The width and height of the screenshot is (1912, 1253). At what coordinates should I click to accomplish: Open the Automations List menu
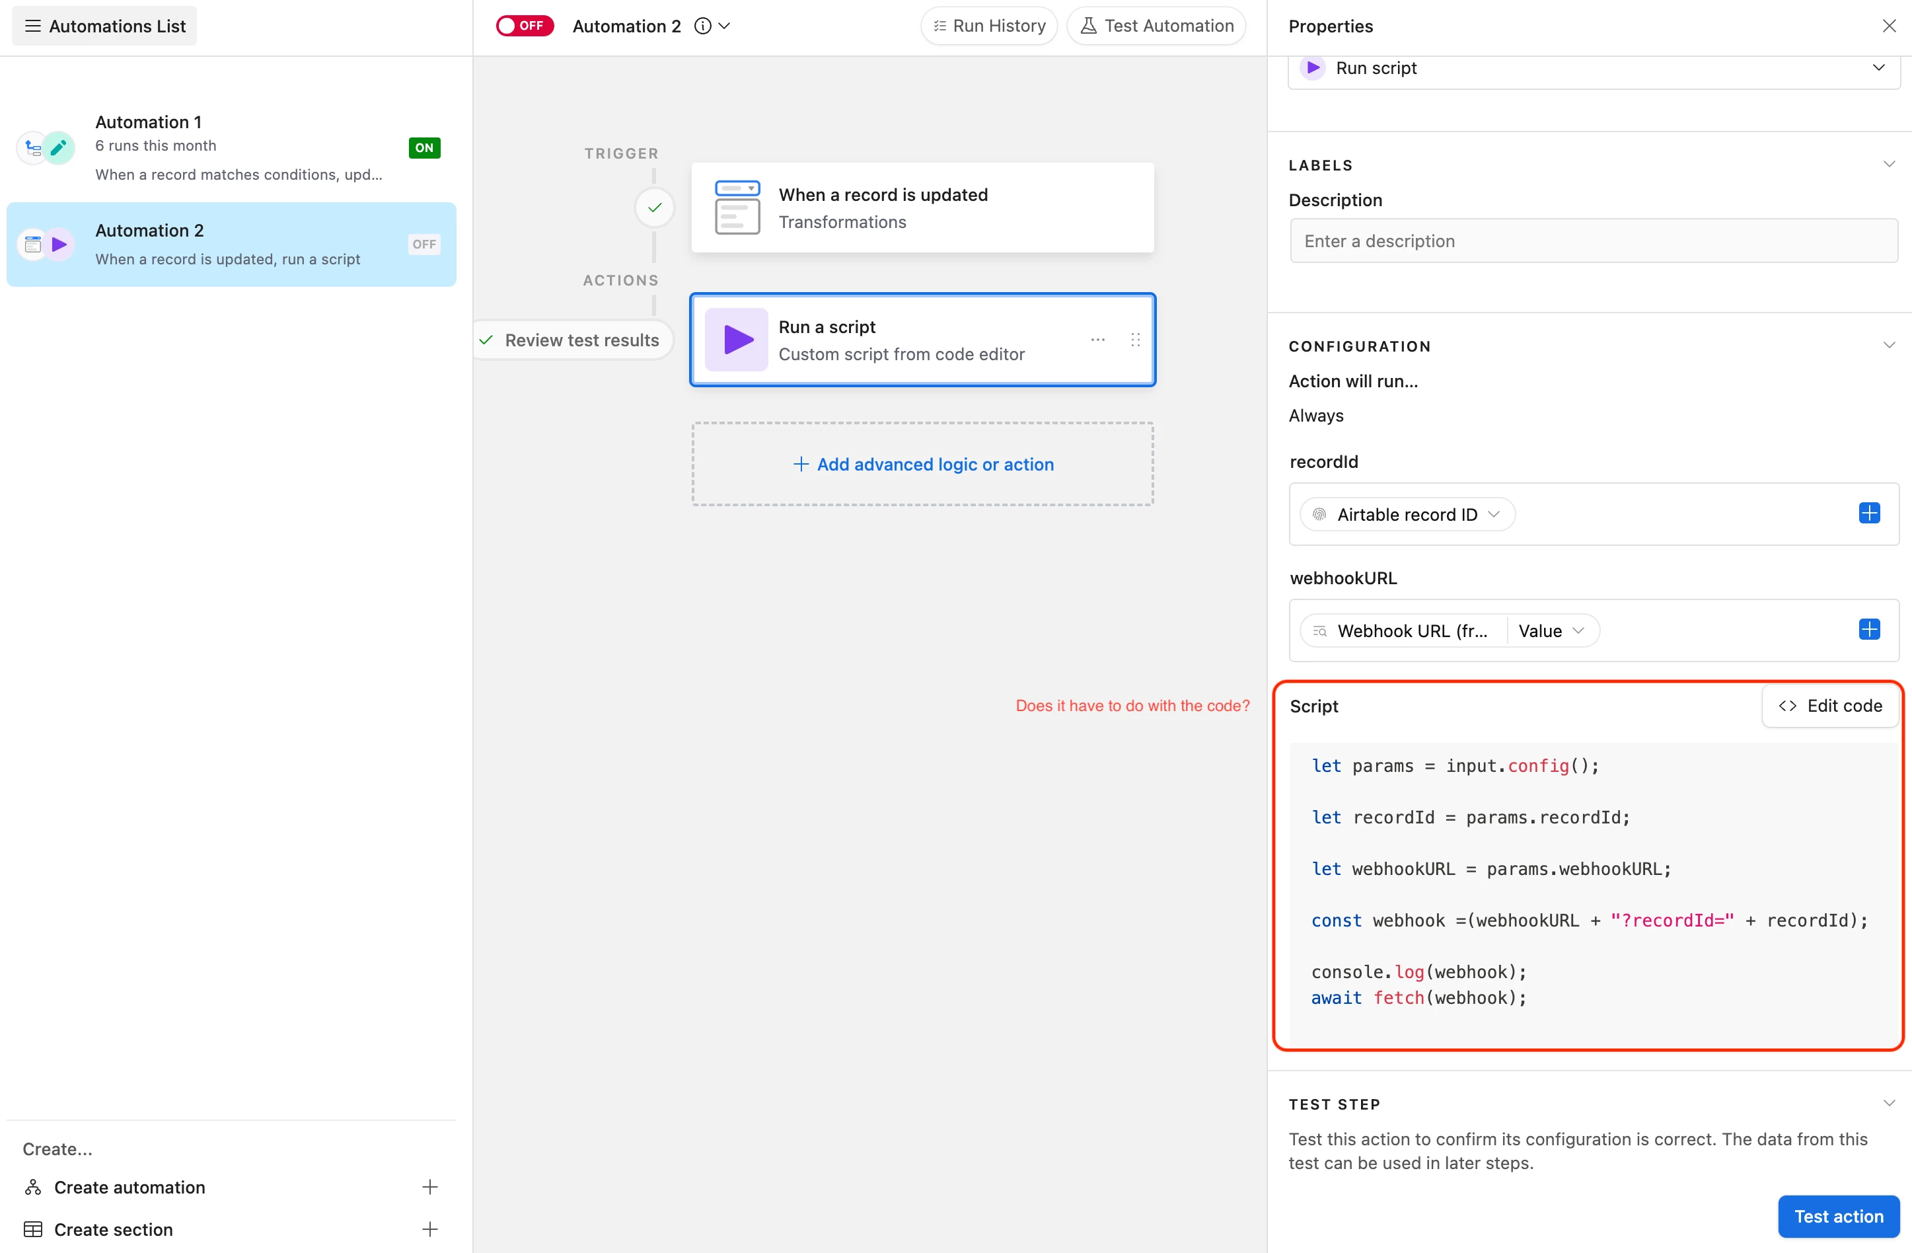[104, 26]
